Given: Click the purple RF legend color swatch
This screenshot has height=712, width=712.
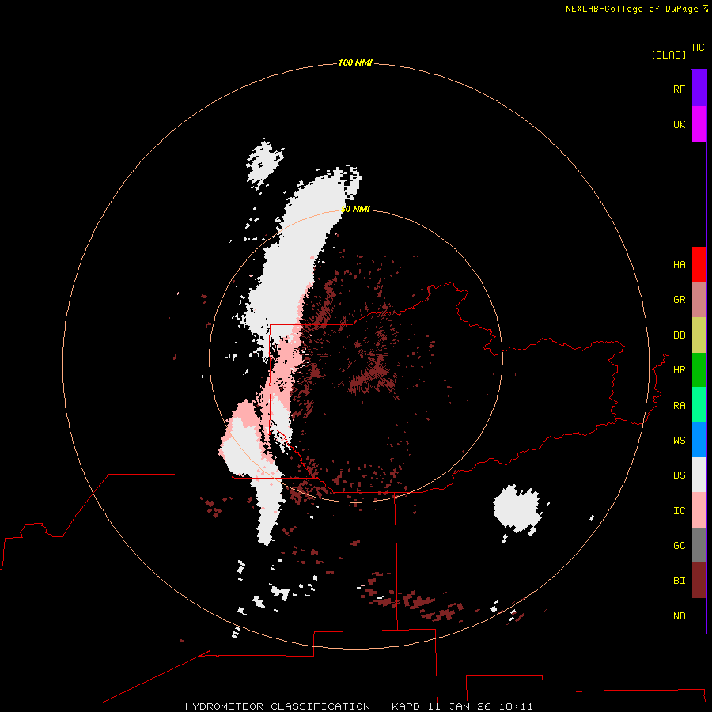Looking at the screenshot, I should 699,89.
